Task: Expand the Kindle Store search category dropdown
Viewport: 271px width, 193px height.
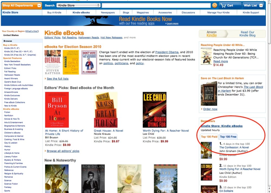Action: tap(78, 5)
